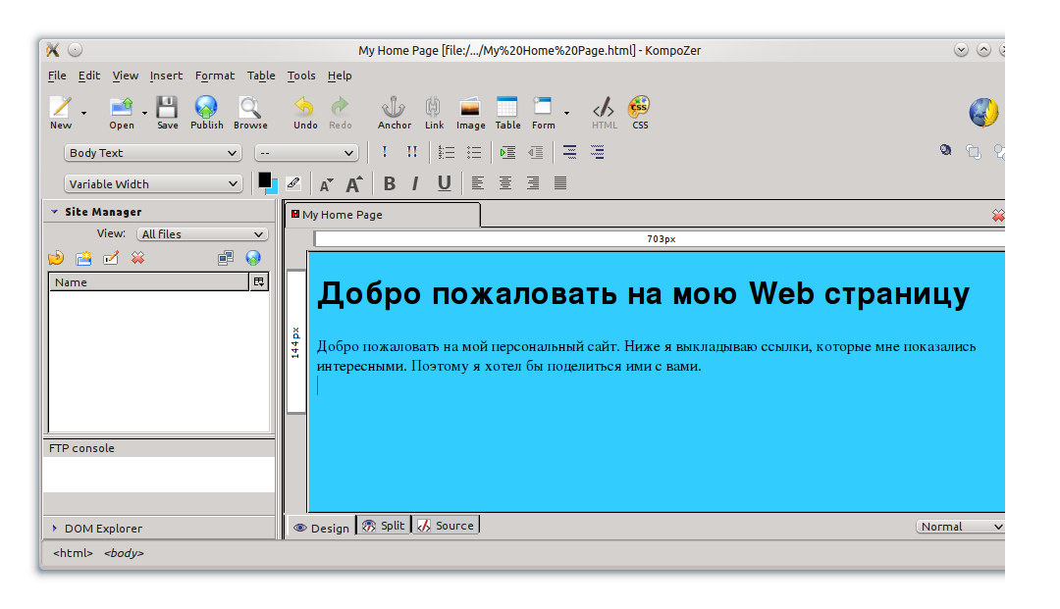Publish the current page
The width and height of the screenshot is (1060, 609).
tap(206, 111)
